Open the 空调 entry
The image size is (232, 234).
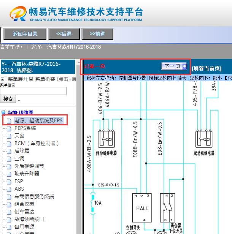19,158
